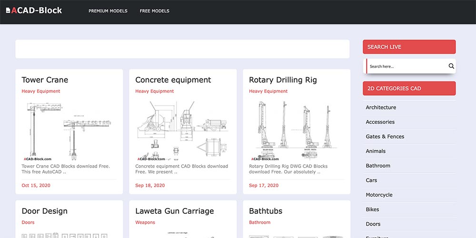Click the 'Oct 15, 2020' date text
Screen dimensions: 476x238
[x=36, y=186]
